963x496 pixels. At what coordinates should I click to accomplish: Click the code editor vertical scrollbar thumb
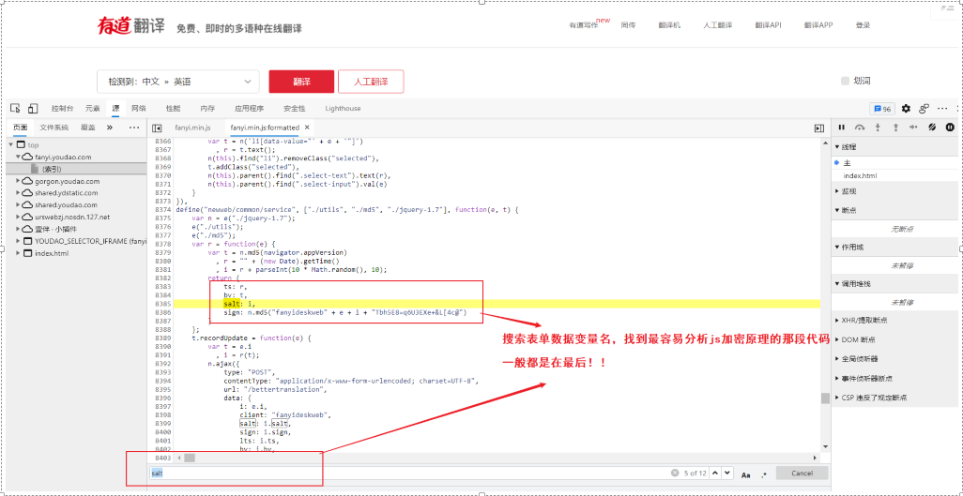coord(825,398)
